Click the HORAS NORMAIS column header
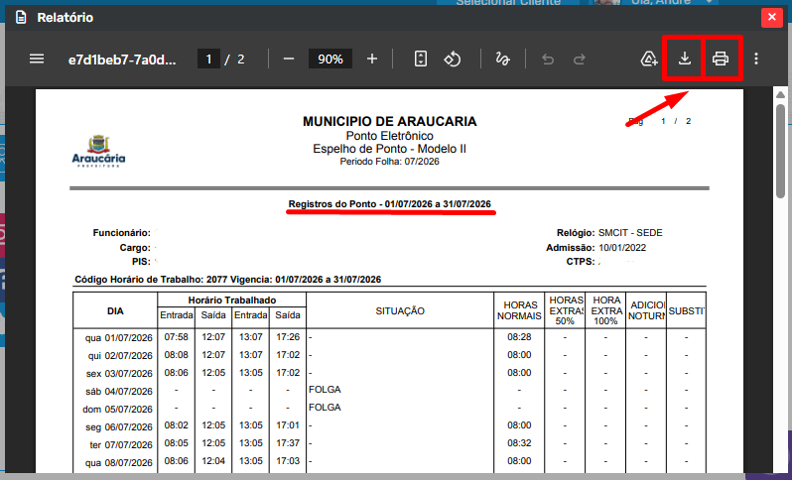The image size is (792, 480). click(519, 310)
